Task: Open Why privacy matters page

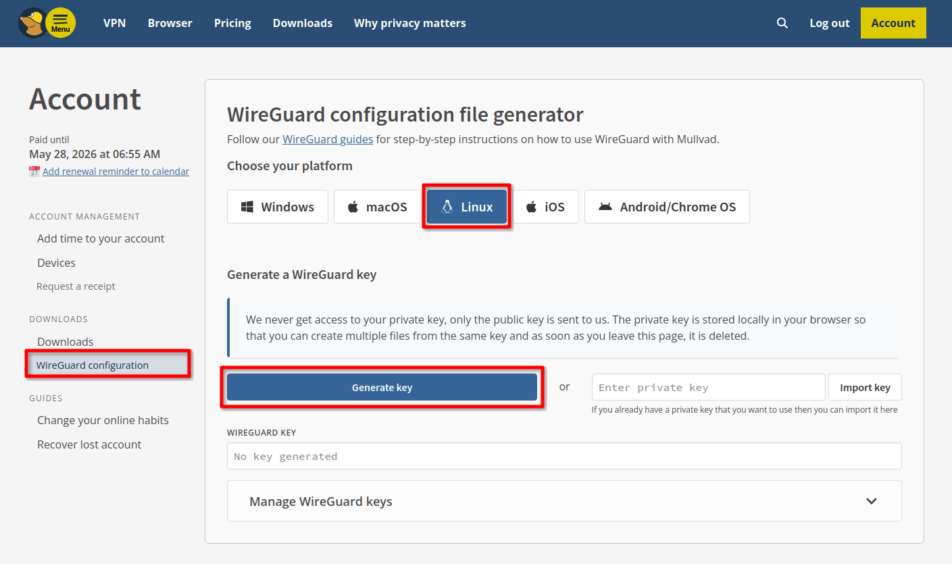Action: [x=410, y=23]
